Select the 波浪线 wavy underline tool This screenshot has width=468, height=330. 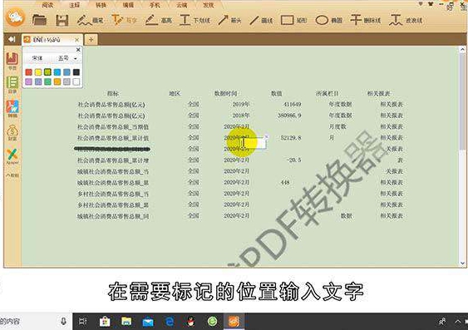tap(406, 20)
